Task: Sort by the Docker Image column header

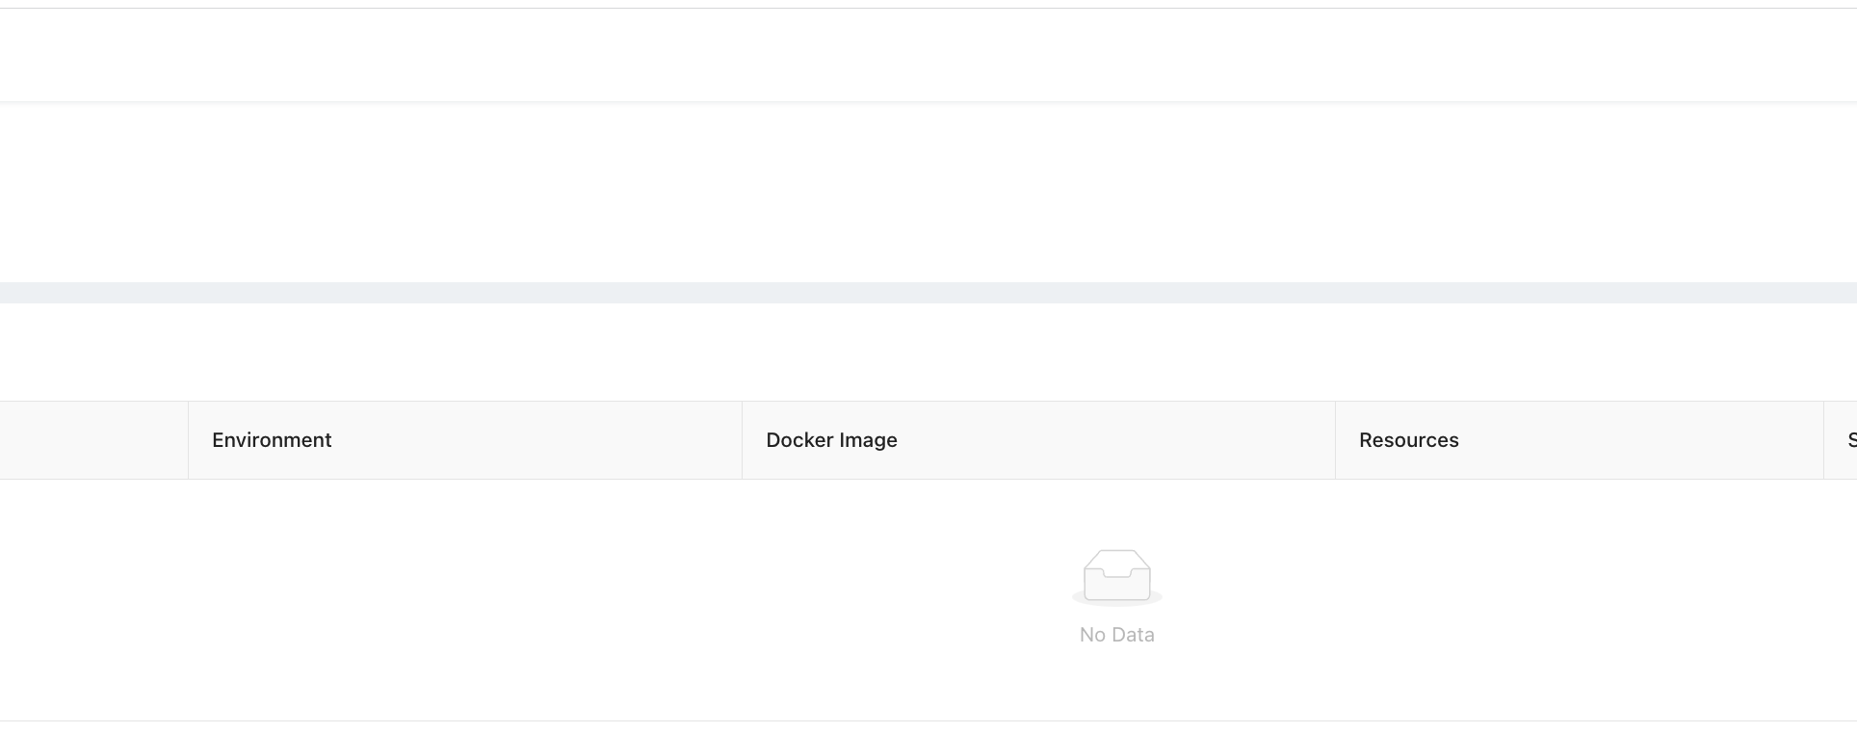Action: pos(831,440)
